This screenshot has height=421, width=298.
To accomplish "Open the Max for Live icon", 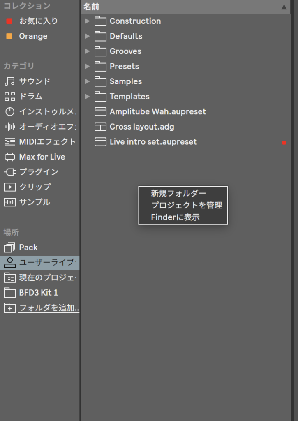I will 9,157.
